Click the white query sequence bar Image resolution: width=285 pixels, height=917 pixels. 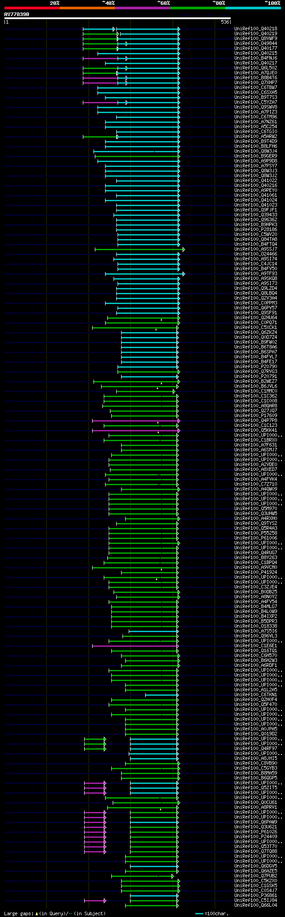(x=118, y=18)
